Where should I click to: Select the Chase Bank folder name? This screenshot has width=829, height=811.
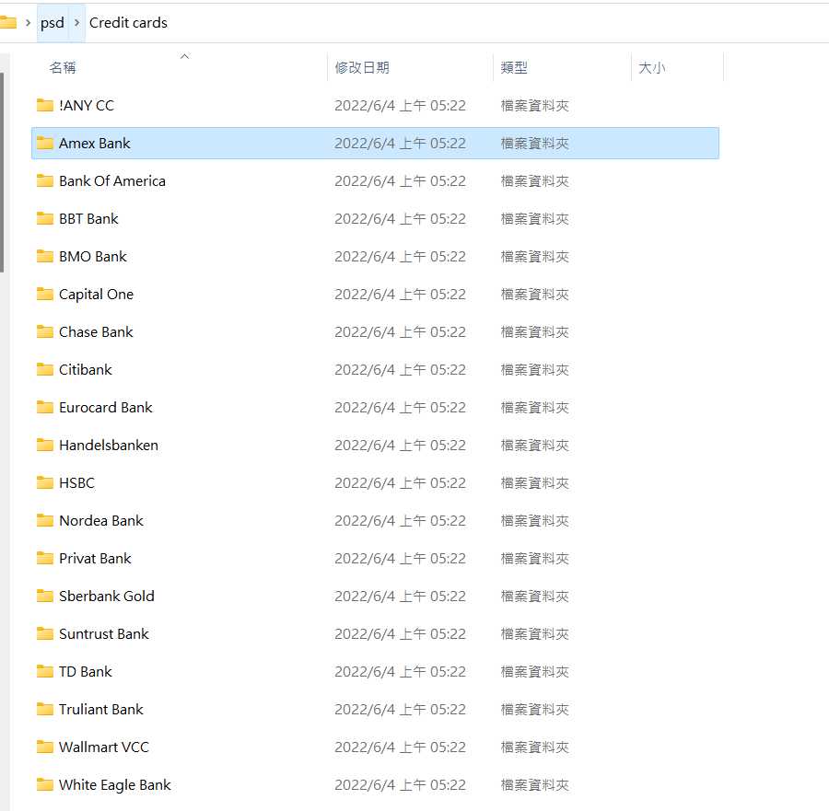pyautogui.click(x=96, y=332)
